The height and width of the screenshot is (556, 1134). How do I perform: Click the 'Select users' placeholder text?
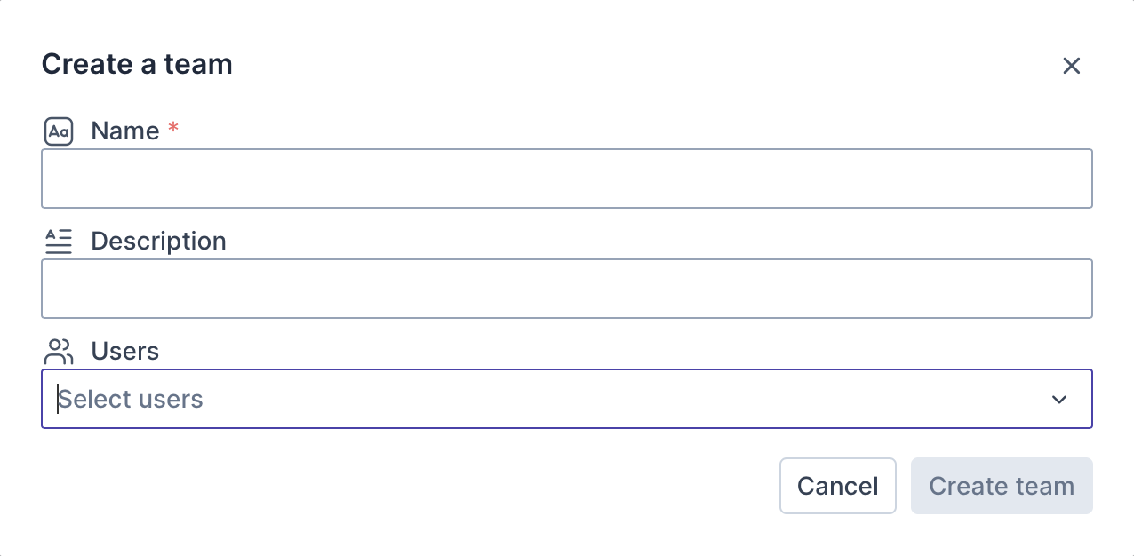coord(132,400)
